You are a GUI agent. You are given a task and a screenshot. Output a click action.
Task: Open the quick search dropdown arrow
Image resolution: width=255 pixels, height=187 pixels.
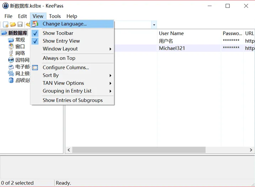pyautogui.click(x=154, y=25)
